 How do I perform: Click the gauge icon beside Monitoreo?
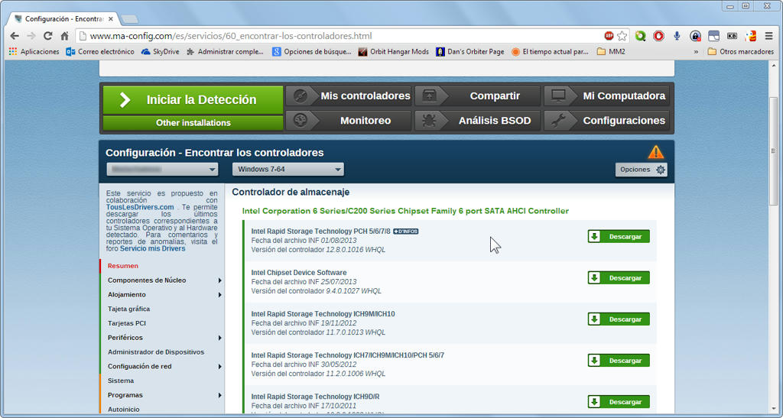tap(300, 120)
